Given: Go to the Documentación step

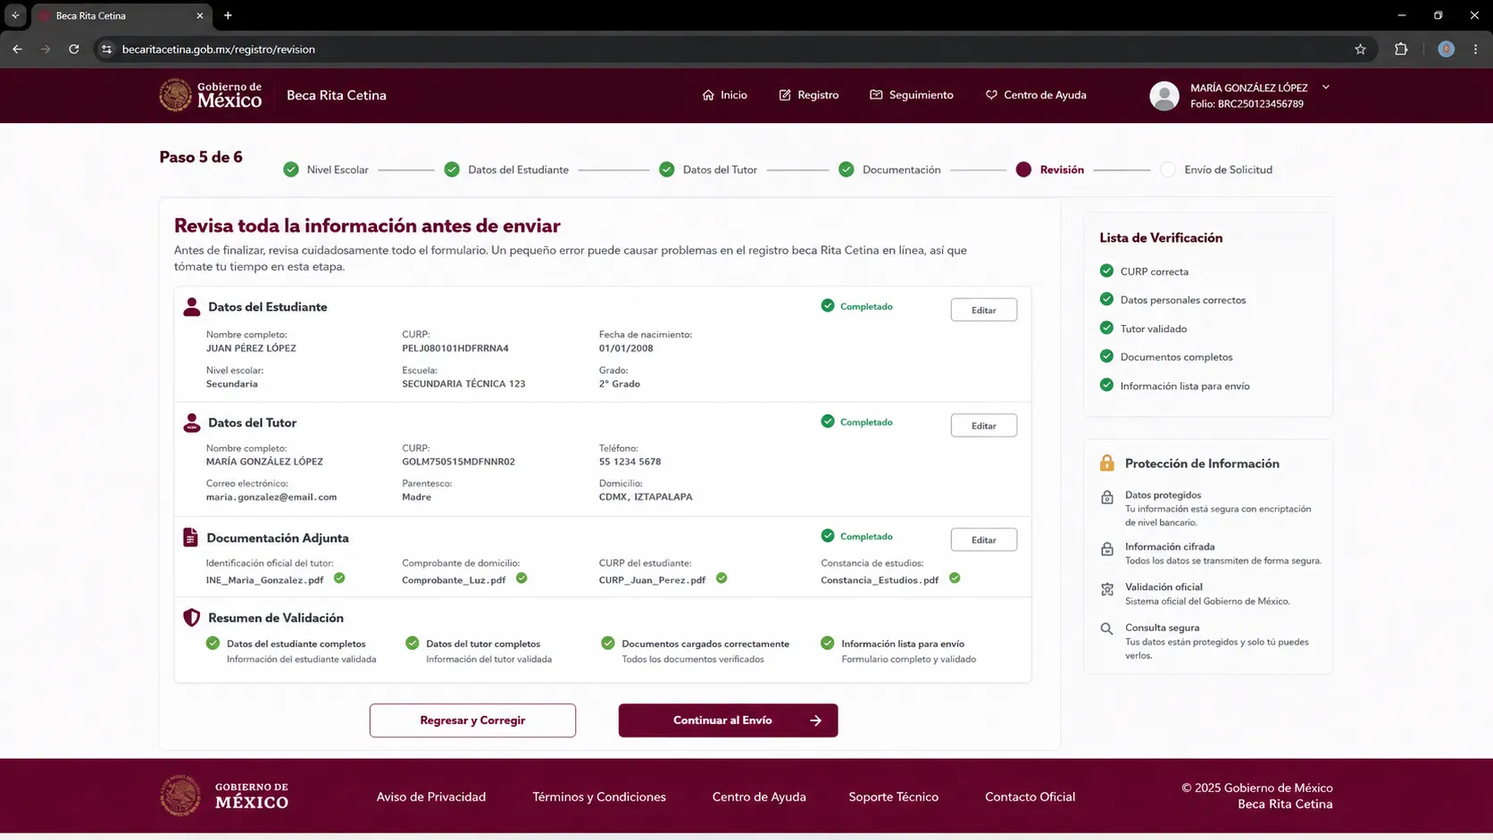Looking at the screenshot, I should (x=889, y=170).
